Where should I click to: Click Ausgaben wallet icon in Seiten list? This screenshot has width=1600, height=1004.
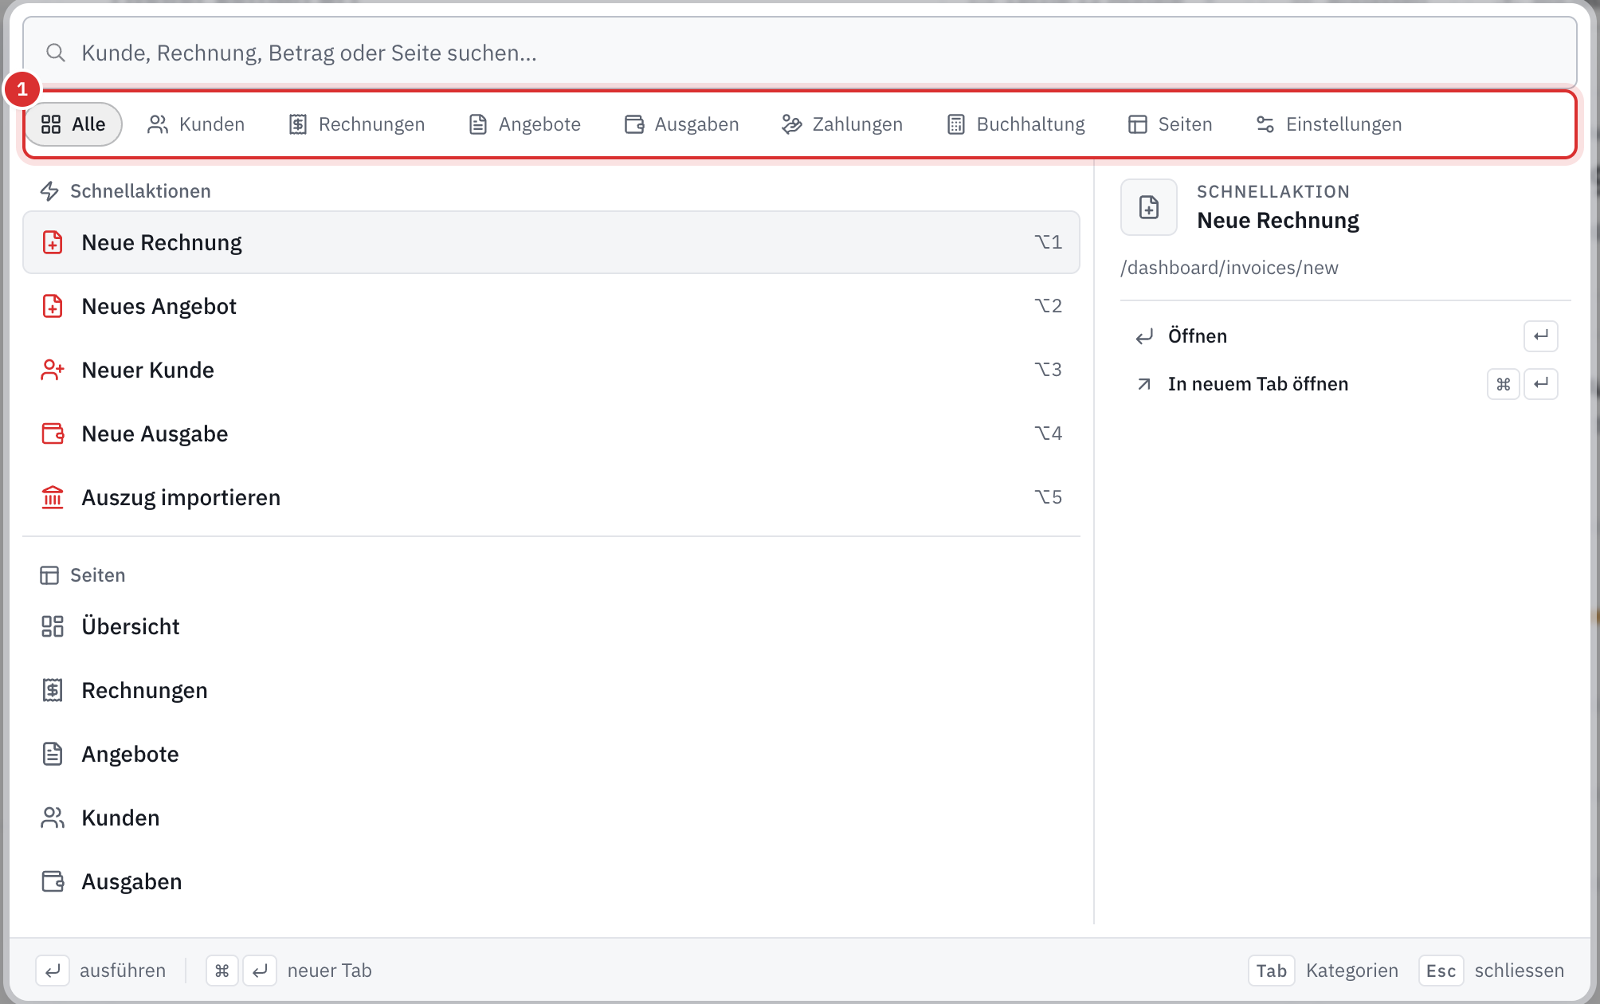pyautogui.click(x=53, y=881)
